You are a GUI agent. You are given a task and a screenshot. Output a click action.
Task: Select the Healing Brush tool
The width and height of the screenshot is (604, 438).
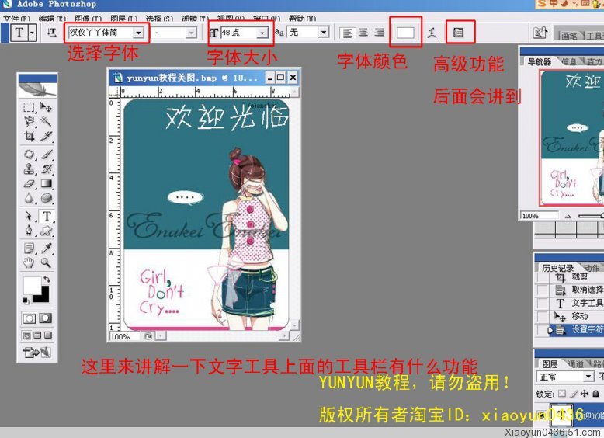[x=30, y=155]
